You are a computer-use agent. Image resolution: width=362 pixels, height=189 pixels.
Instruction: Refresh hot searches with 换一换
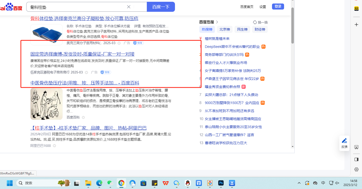[260, 22]
